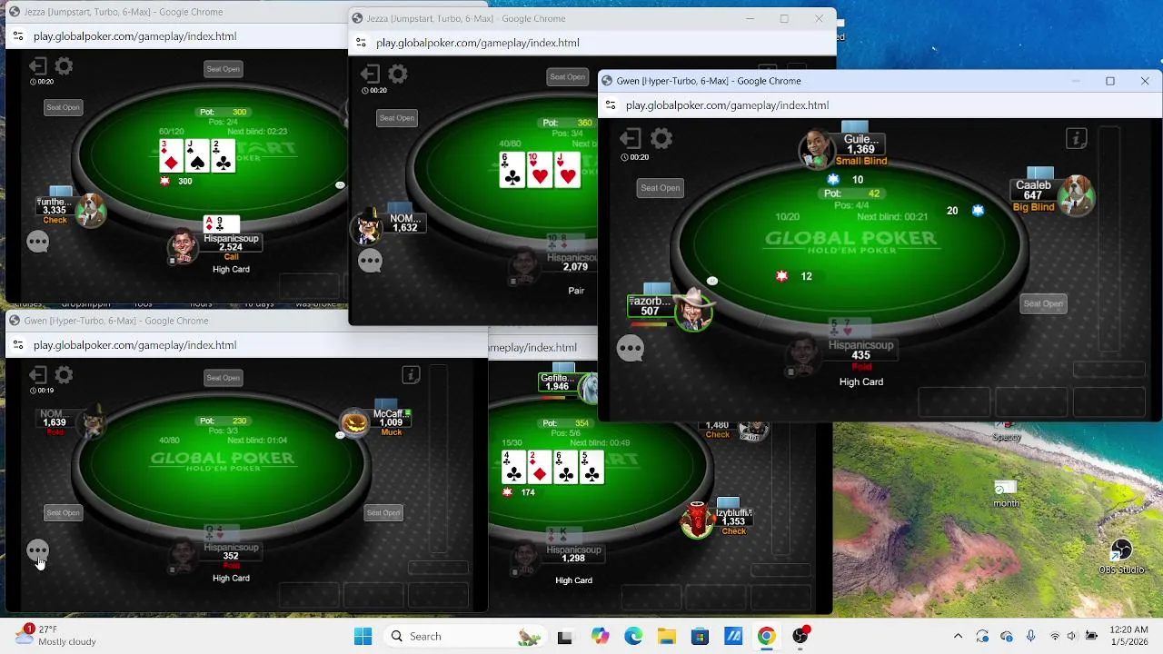Open chat bubble in pot 360 Jezza window
This screenshot has height=654, width=1163.
coord(370,262)
